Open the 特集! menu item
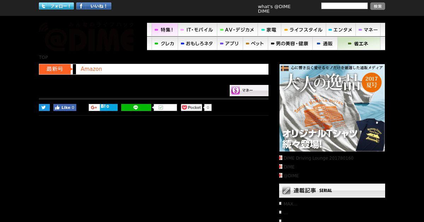424x222 pixels. (x=165, y=30)
